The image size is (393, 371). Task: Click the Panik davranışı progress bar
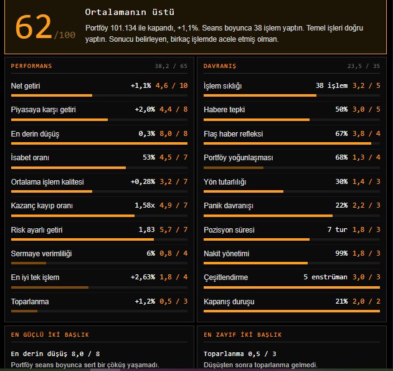pyautogui.click(x=291, y=216)
